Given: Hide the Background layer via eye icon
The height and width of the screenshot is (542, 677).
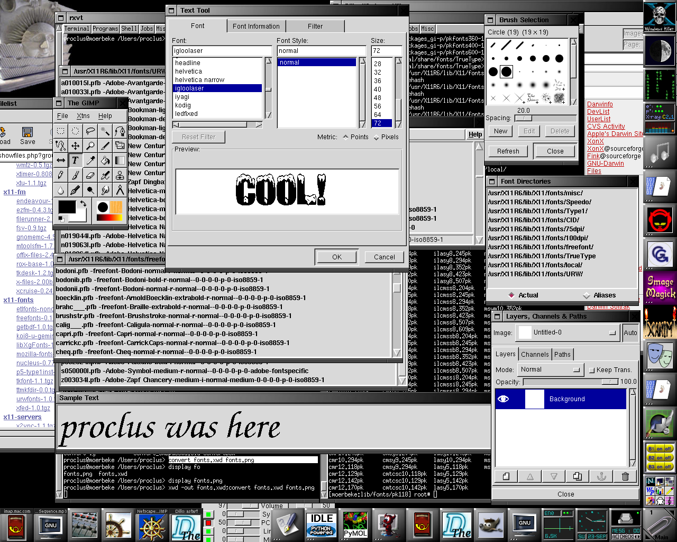Looking at the screenshot, I should pyautogui.click(x=504, y=399).
